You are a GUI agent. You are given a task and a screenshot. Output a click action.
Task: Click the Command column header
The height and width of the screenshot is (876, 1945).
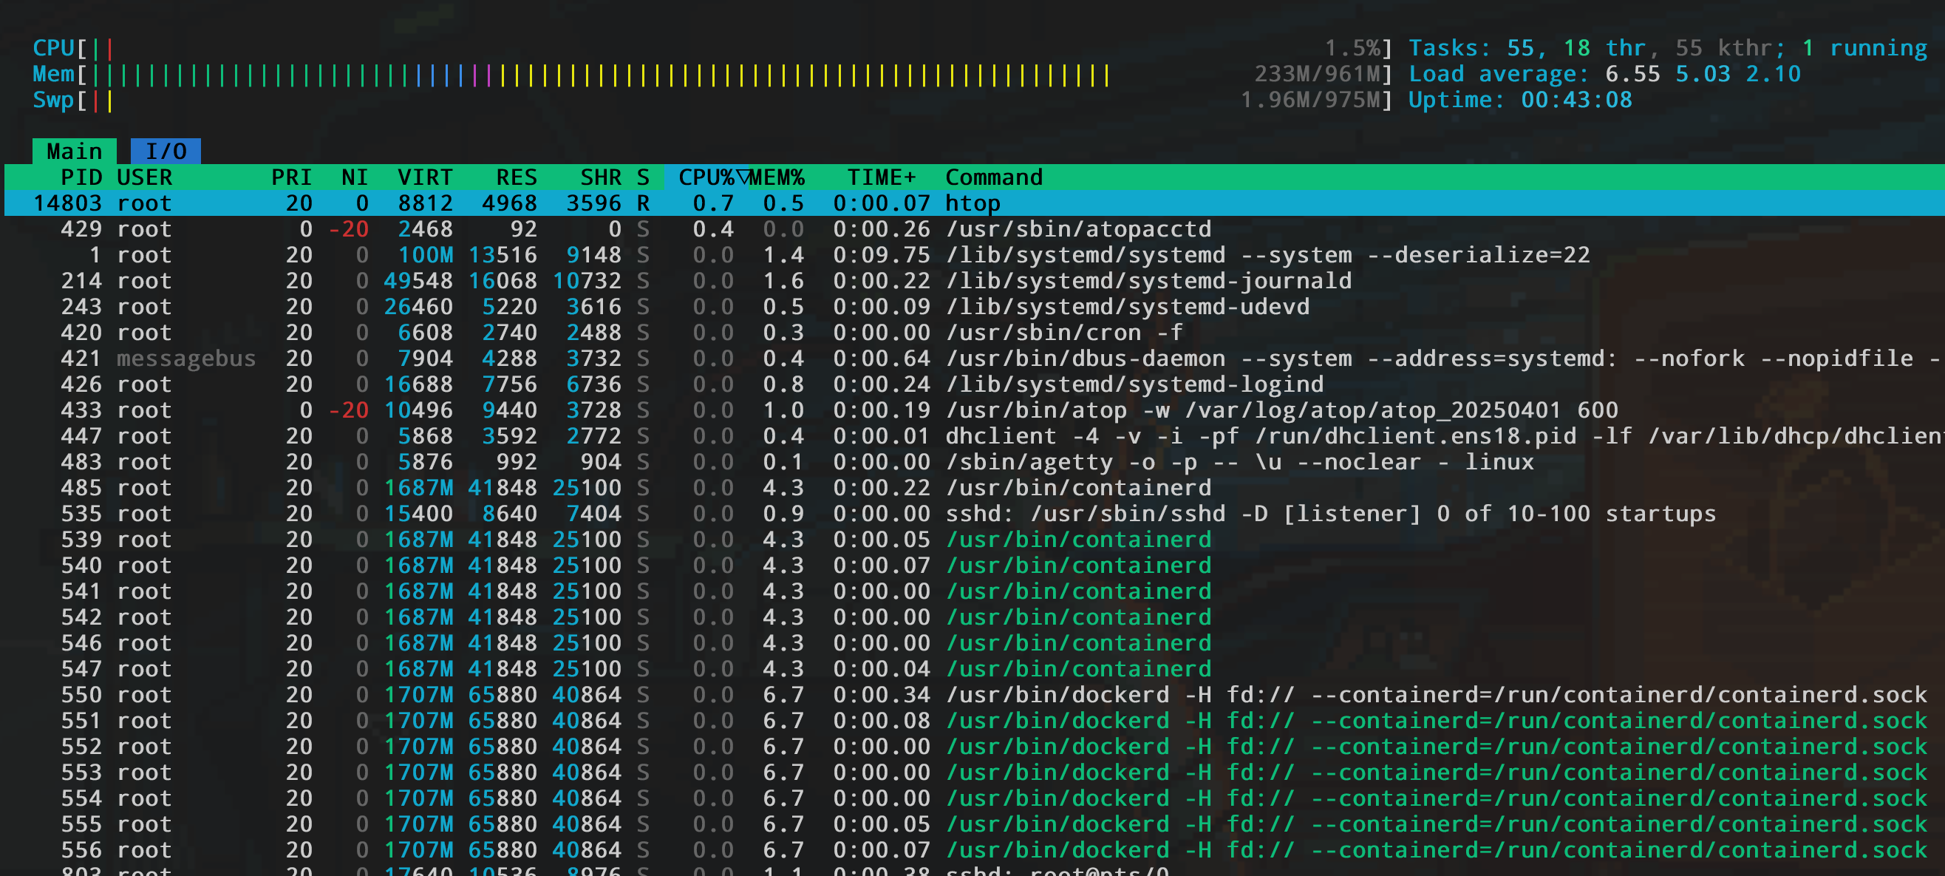pyautogui.click(x=993, y=177)
